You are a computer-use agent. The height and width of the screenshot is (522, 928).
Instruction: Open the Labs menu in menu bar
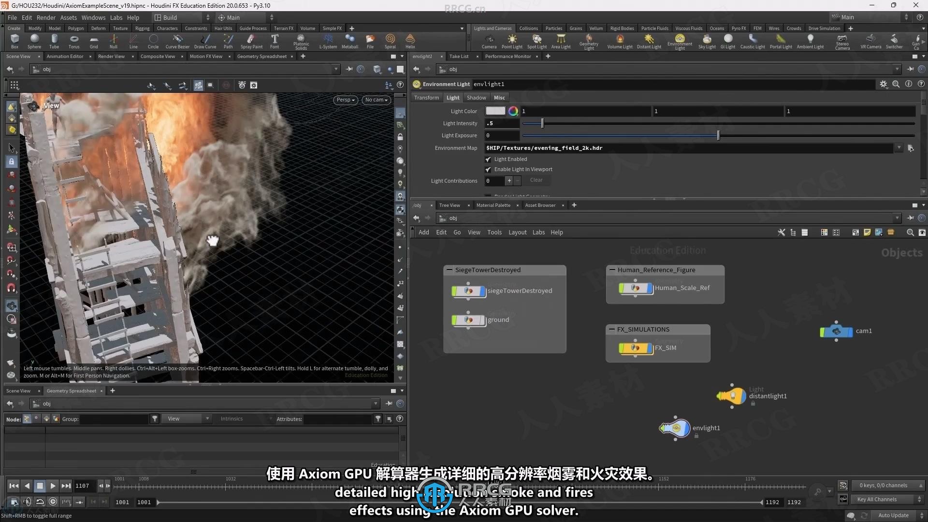tap(116, 17)
